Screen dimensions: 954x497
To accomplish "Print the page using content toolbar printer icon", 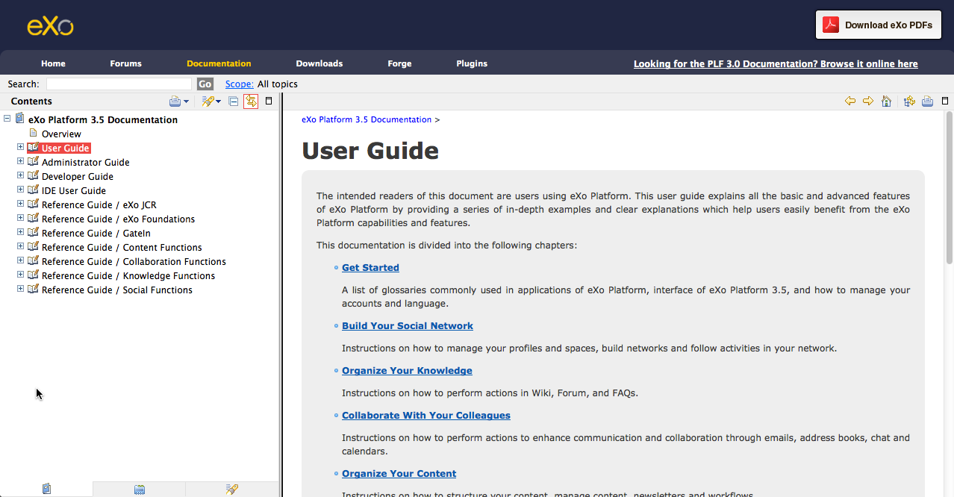I will 927,101.
